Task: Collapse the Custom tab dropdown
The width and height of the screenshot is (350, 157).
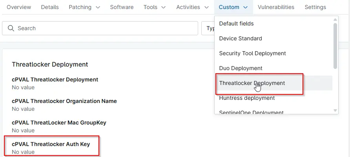Action: (245, 7)
